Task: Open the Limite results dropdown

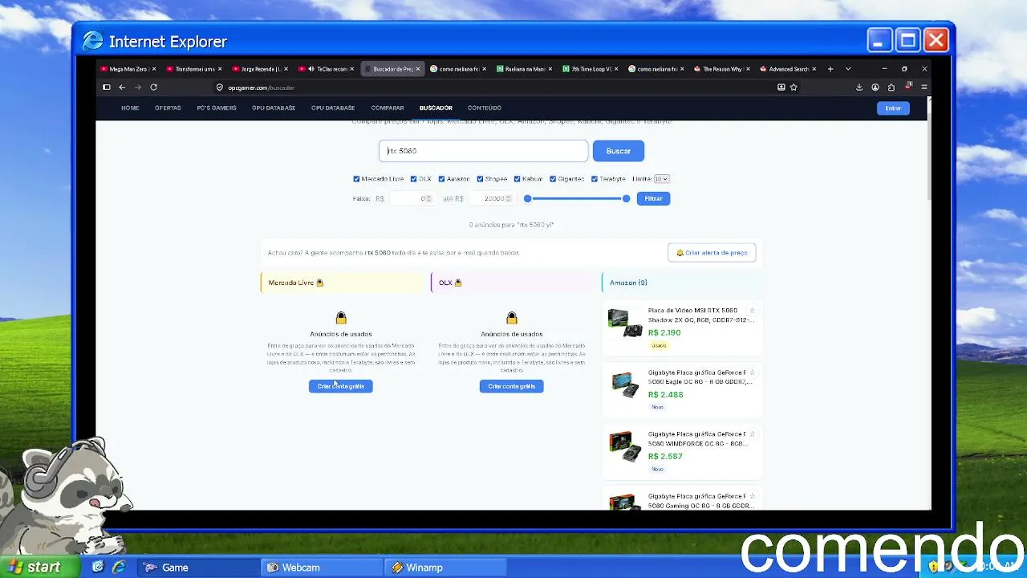Action: point(661,179)
